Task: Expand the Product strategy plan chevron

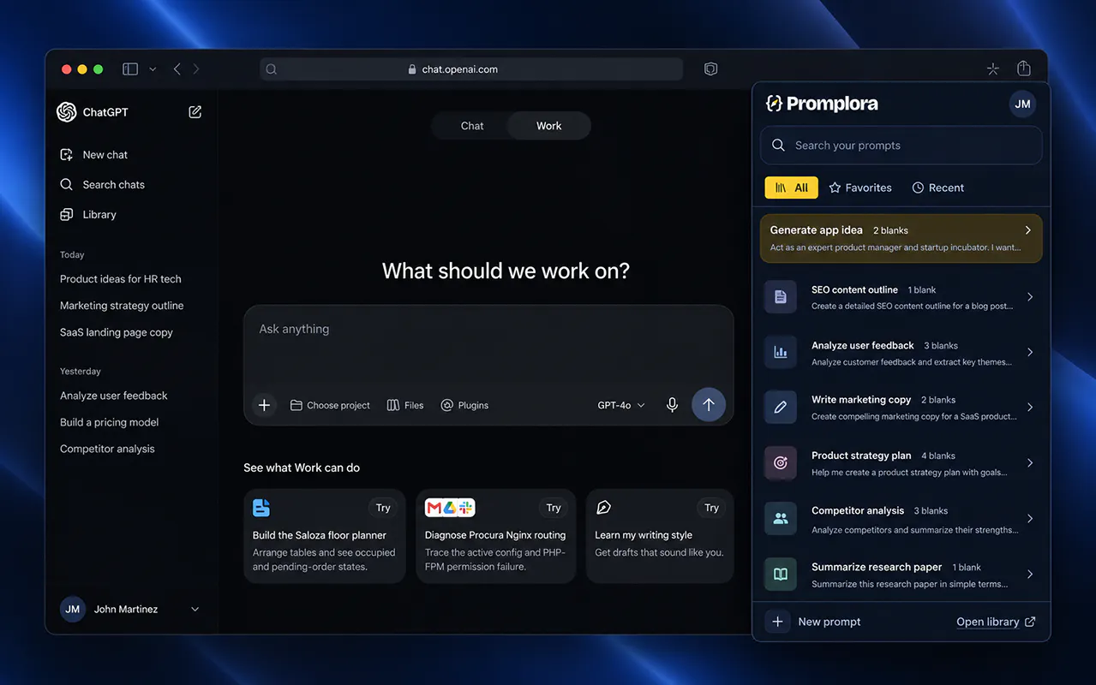Action: click(1030, 463)
